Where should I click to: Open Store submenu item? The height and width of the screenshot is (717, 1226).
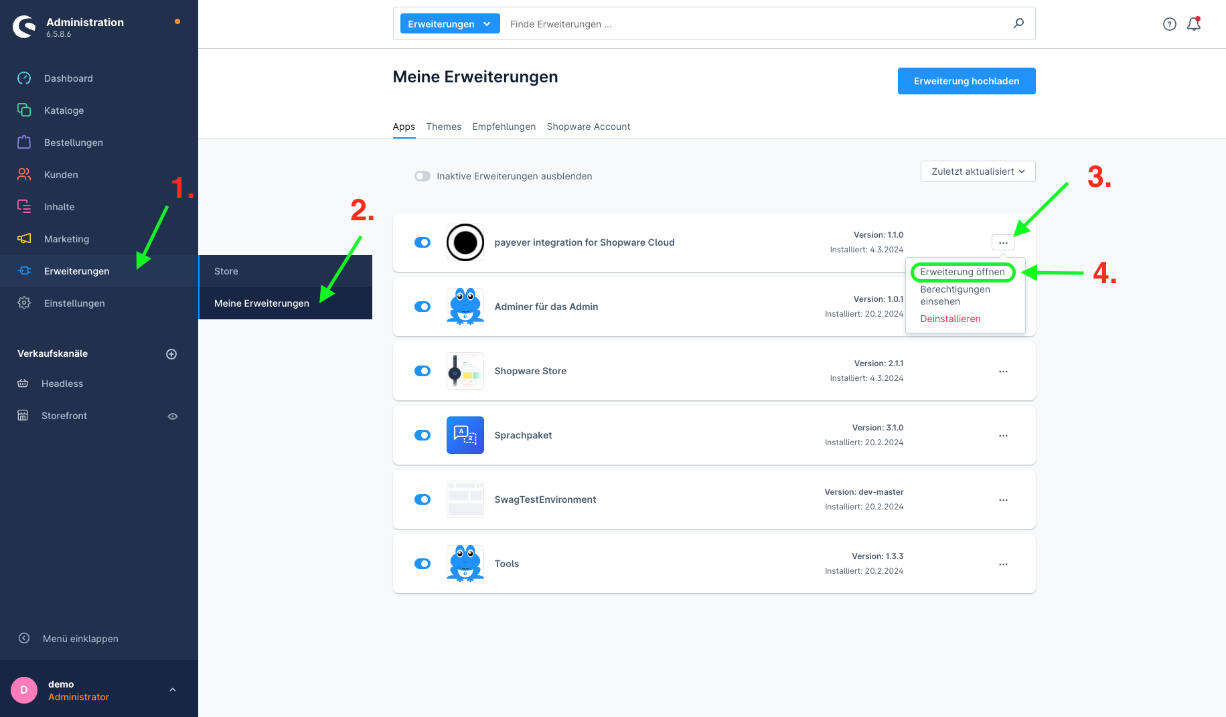(285, 271)
